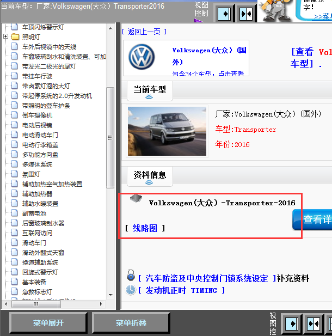Select 急救标志灯 tree item
Screen dimensions: 332x336
click(37, 292)
